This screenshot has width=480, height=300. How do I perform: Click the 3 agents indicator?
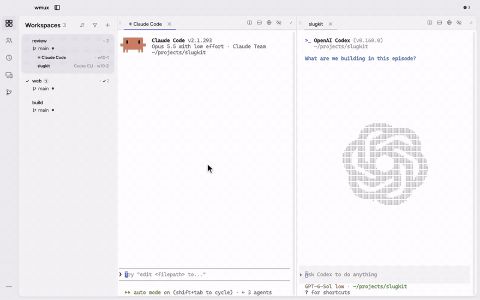click(257, 292)
